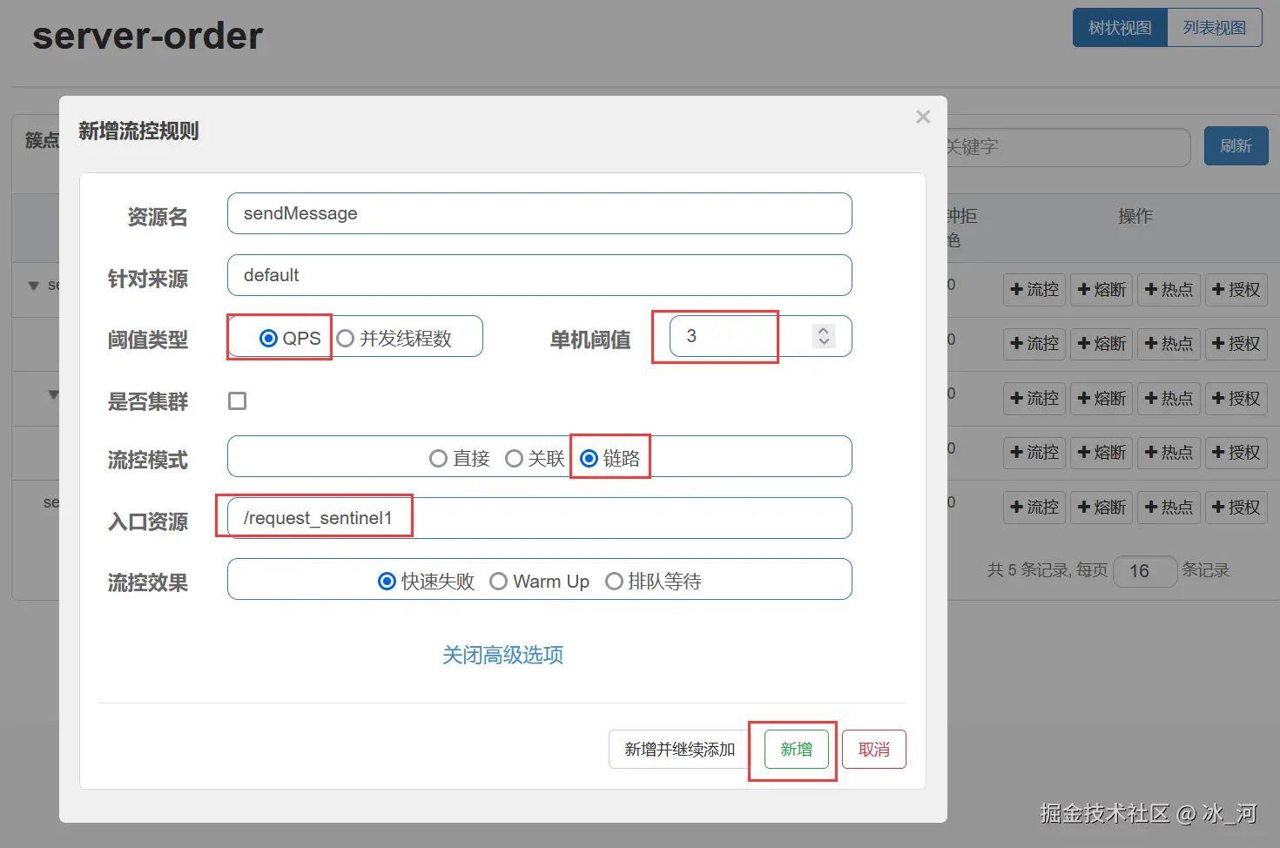Click +熔断 in the fifth table row
1280x848 pixels.
point(1101,508)
